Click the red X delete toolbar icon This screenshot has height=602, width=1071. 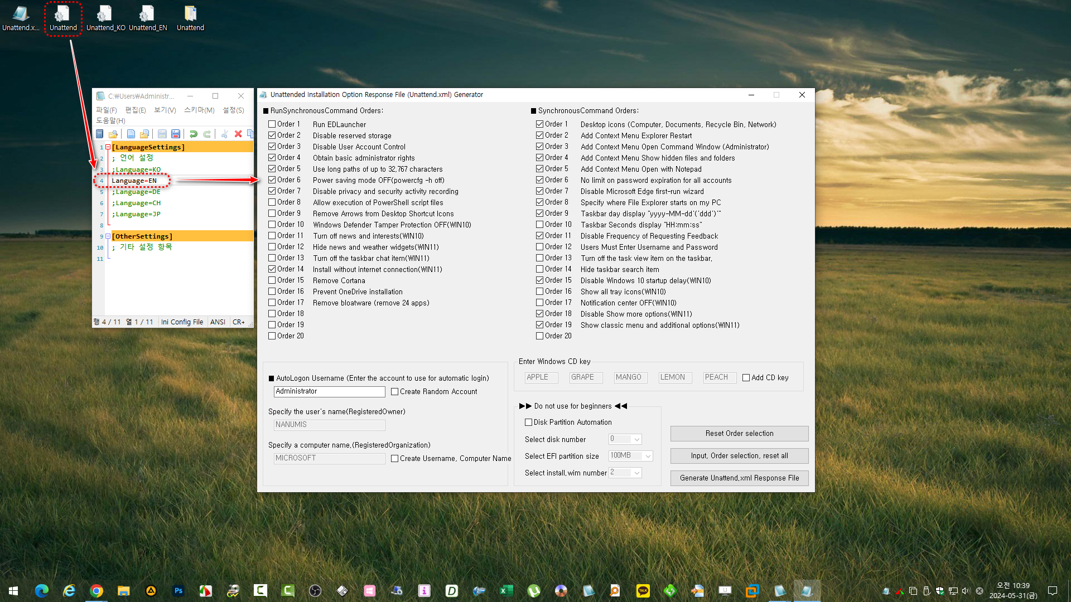point(238,134)
